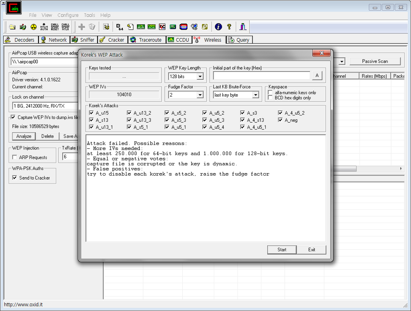Toggle the Start/Stop Sniffer toolbar icon
The height and width of the screenshot is (311, 411).
pos(23,27)
